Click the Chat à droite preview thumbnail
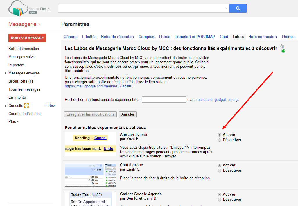This screenshot has height=206, width=298. (x=90, y=175)
